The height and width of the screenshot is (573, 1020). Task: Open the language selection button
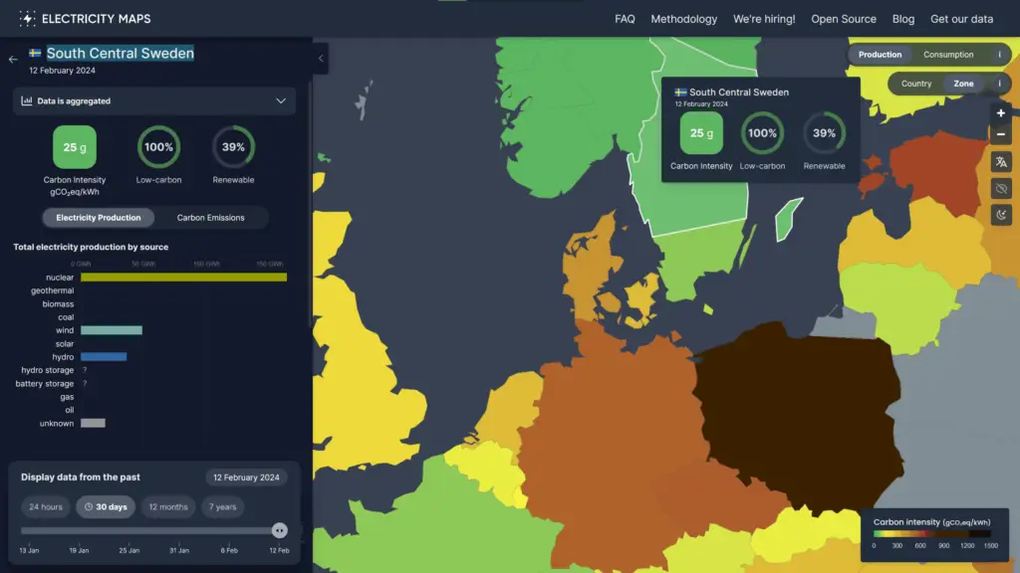coord(1001,162)
